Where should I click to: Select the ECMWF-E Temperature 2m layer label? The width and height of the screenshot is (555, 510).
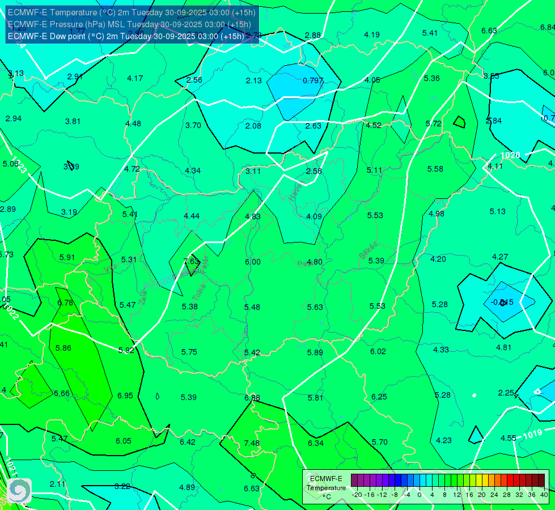coord(132,12)
